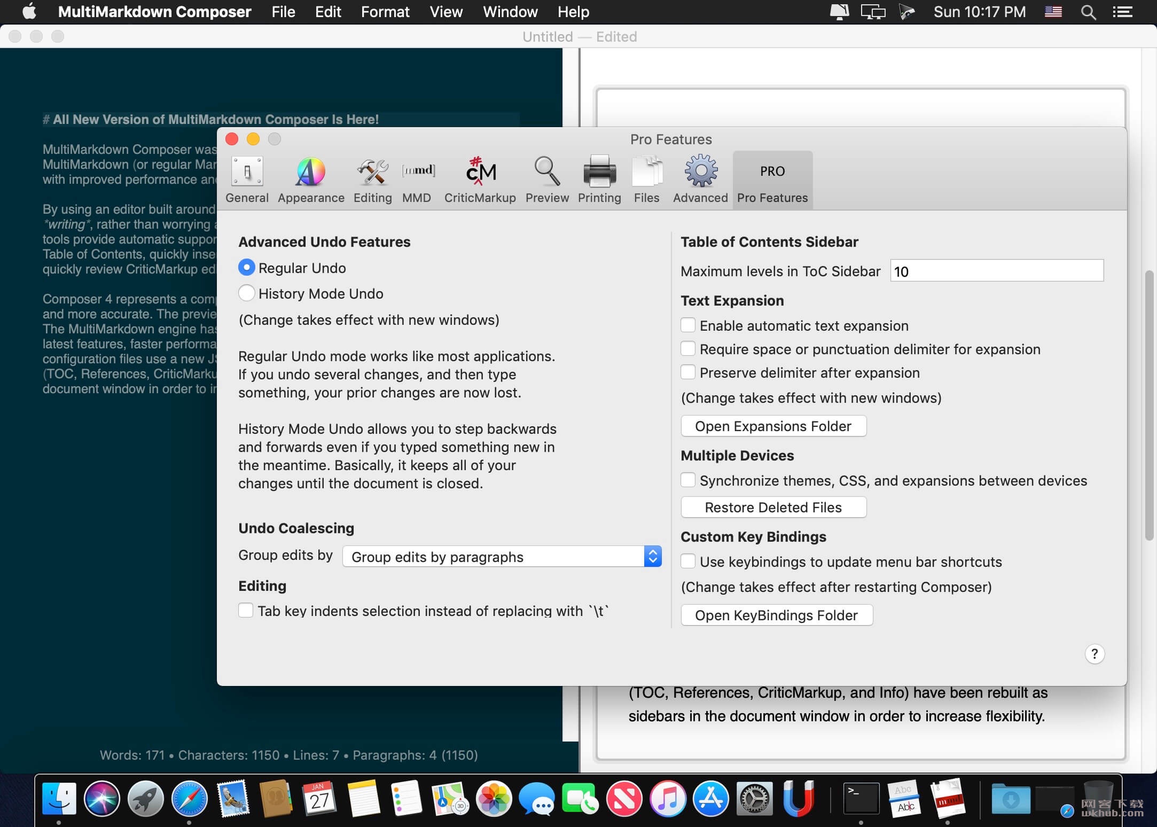Open Launchpad from the Dock
Image resolution: width=1157 pixels, height=827 pixels.
click(145, 799)
